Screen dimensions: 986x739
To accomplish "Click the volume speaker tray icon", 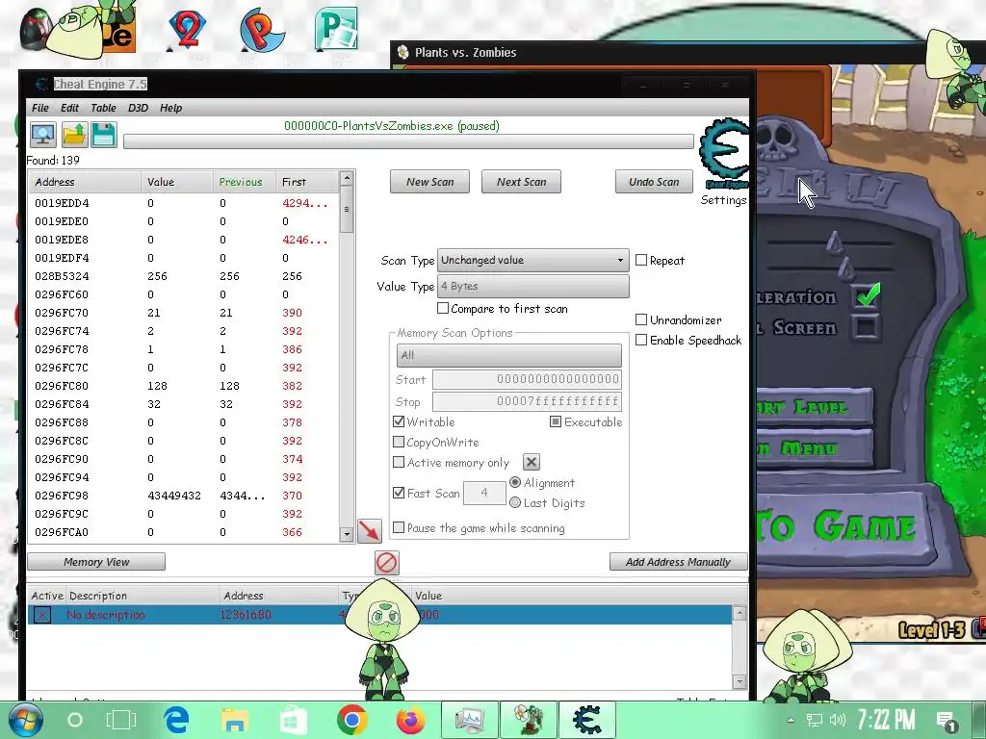I will (838, 720).
